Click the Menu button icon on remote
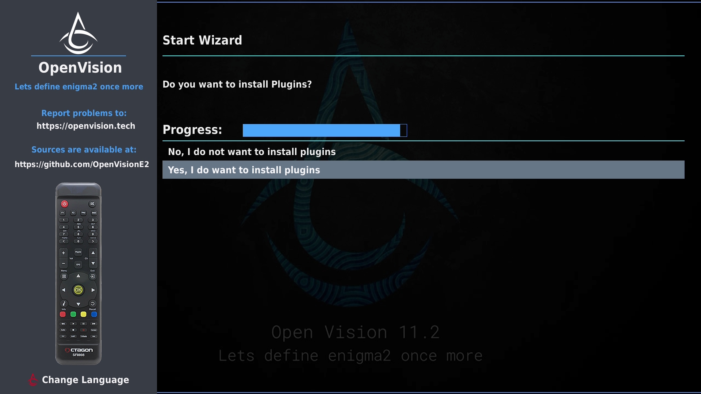 [64, 277]
